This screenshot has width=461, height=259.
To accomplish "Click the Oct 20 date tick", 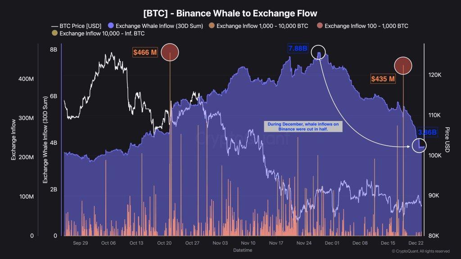I will pos(164,243).
